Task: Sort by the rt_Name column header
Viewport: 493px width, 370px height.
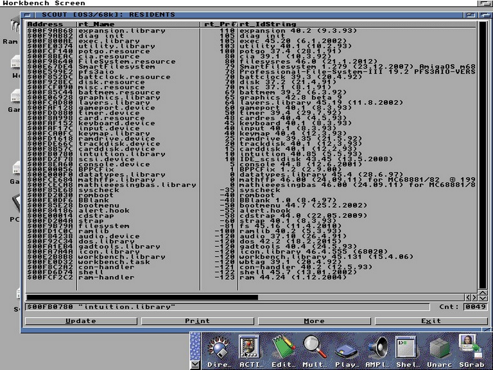Action: click(138, 24)
